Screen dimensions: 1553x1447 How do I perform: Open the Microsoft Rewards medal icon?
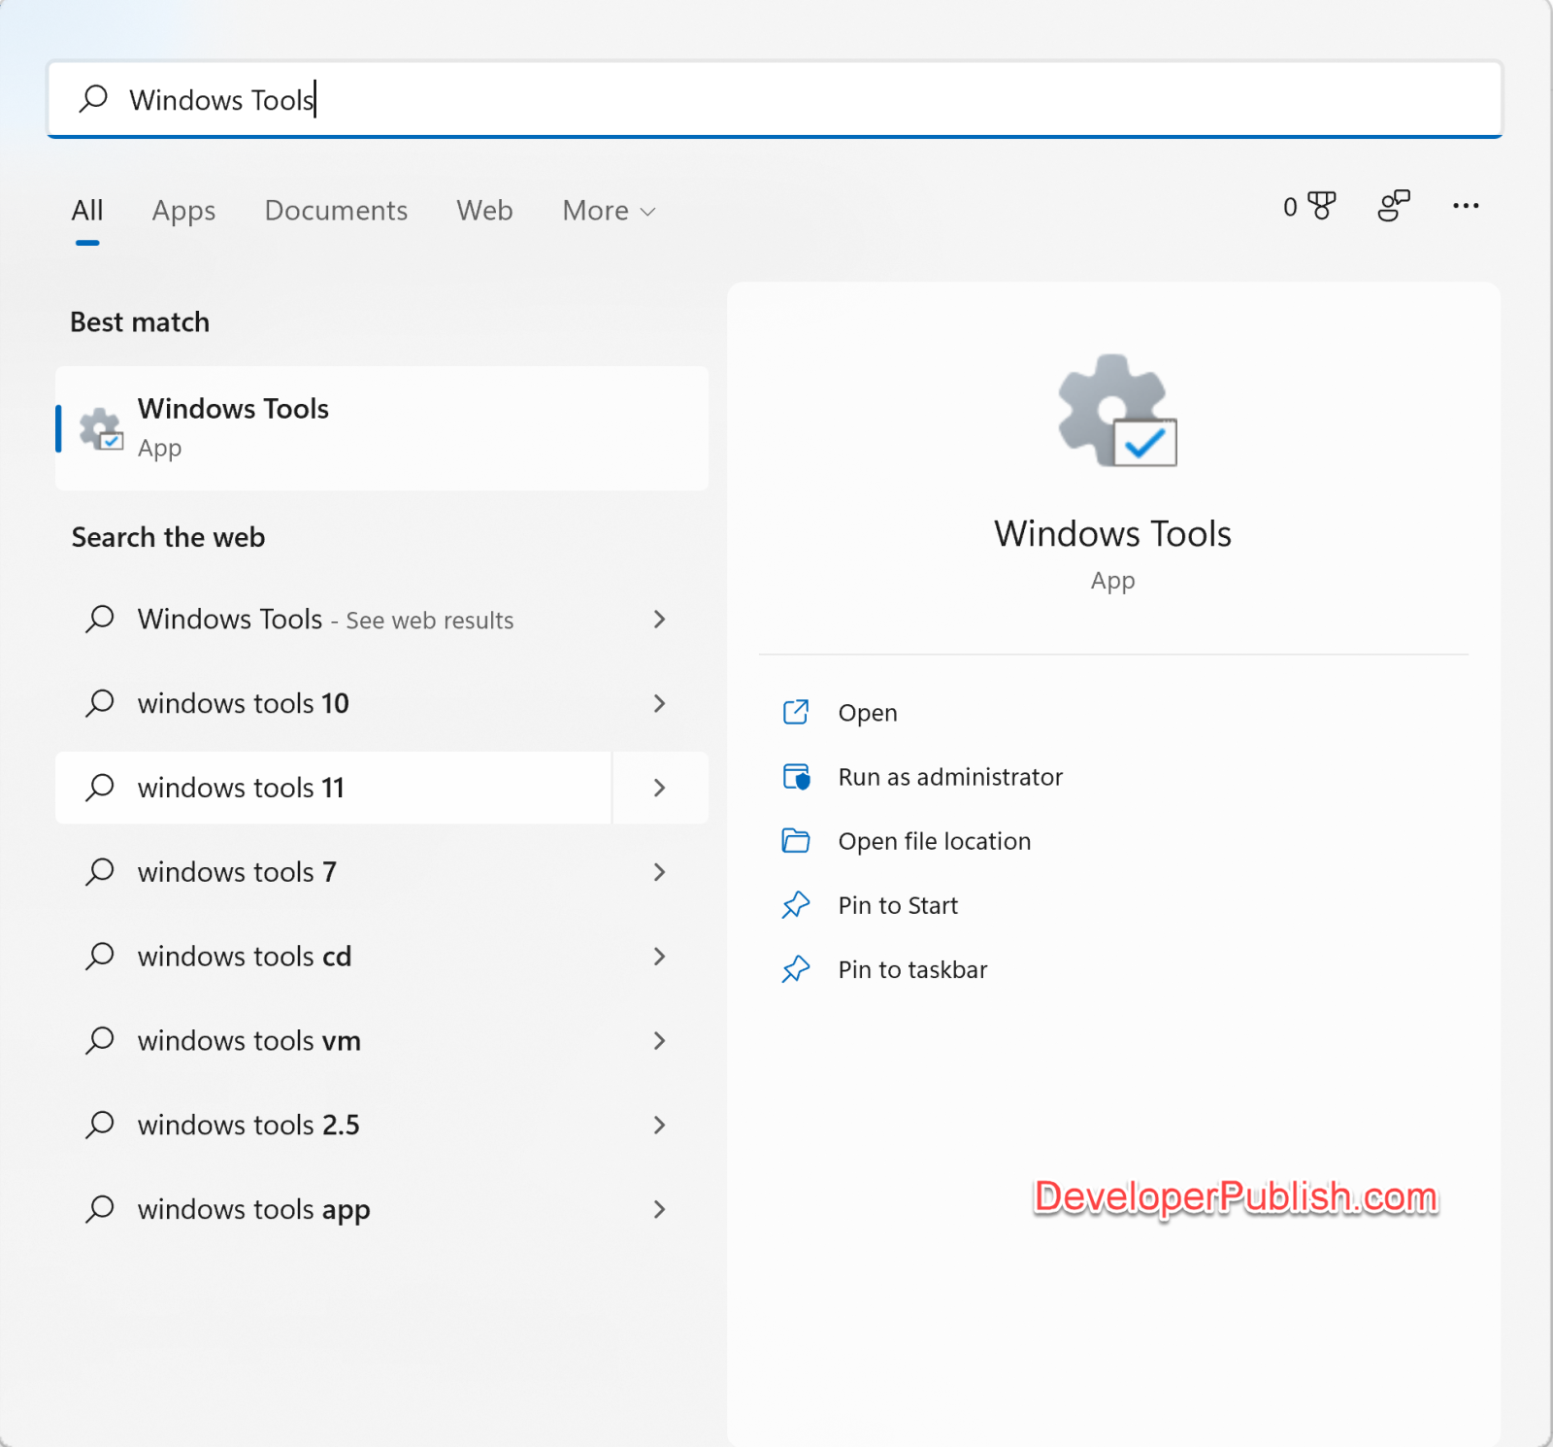coord(1320,206)
